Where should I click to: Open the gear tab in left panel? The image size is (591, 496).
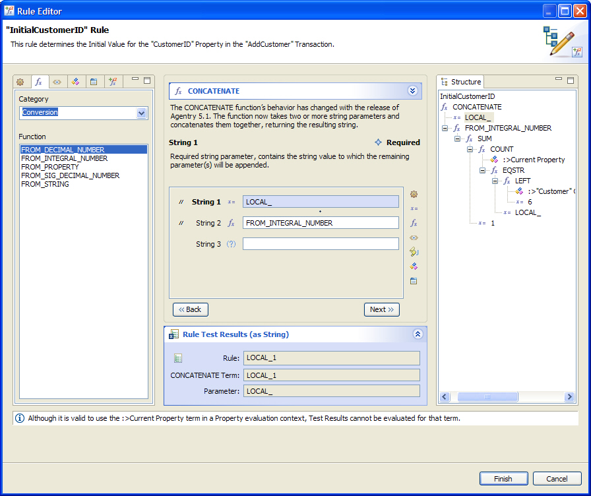(x=20, y=82)
